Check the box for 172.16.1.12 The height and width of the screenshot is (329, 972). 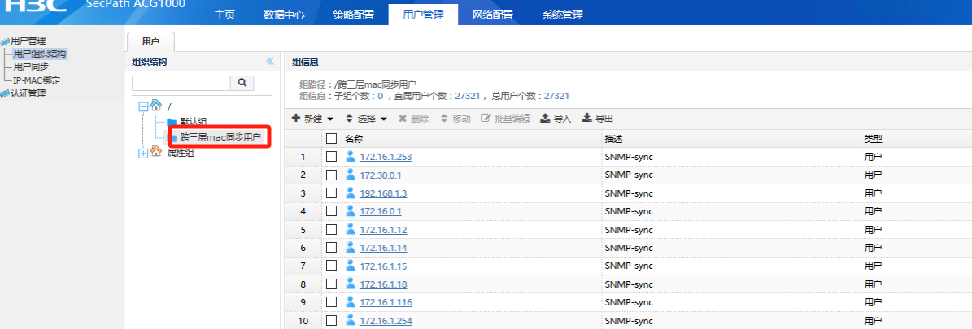point(332,229)
